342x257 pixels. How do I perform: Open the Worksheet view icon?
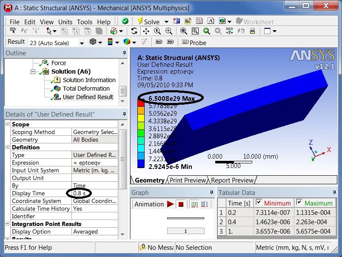pyautogui.click(x=239, y=21)
